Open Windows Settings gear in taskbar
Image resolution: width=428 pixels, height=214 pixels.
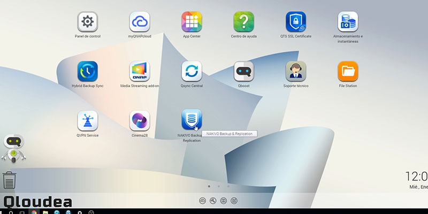point(80,212)
